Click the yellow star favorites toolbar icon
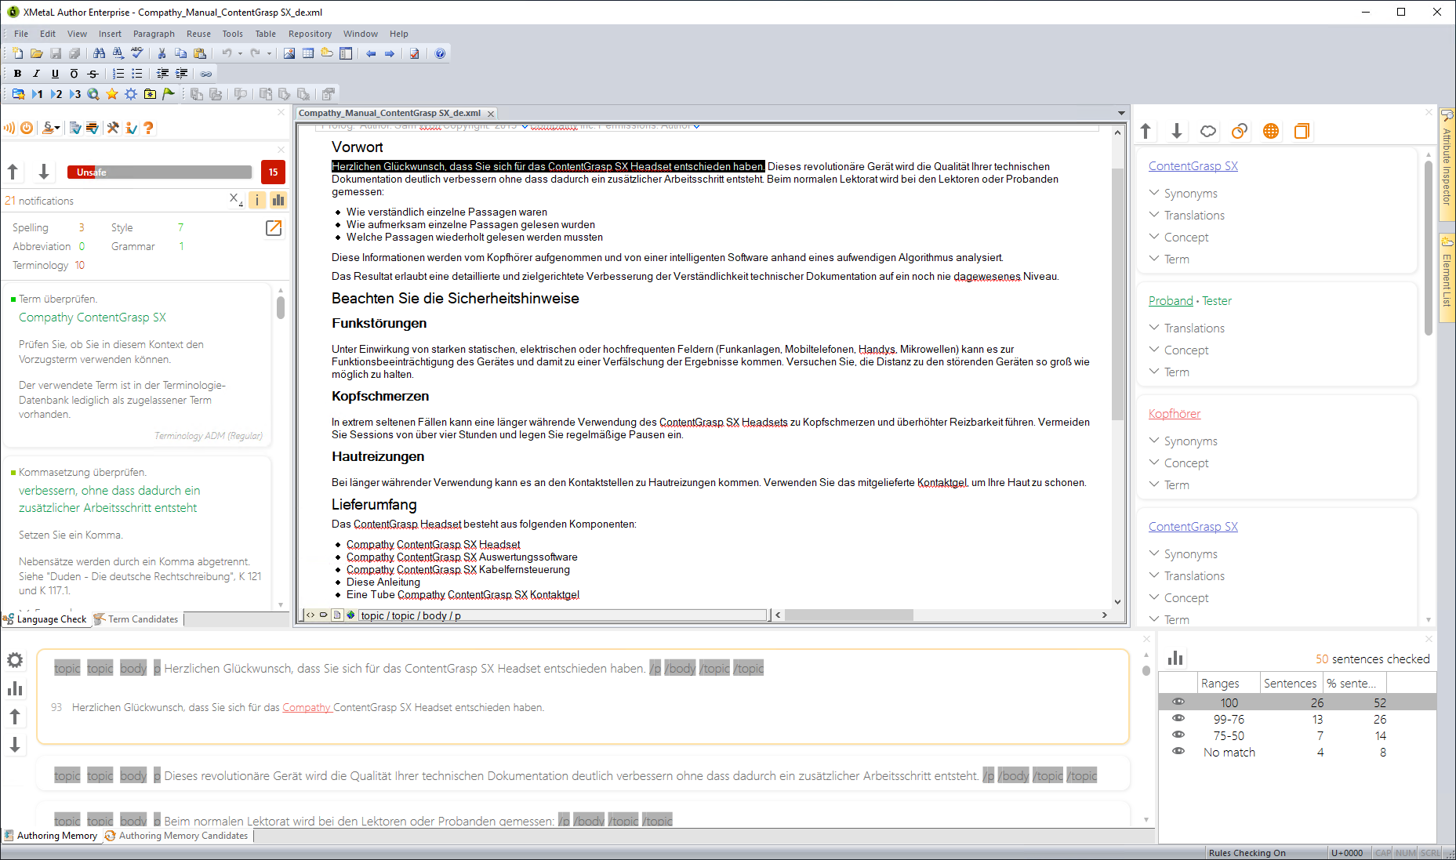Viewport: 1456px width, 860px height. click(x=112, y=94)
